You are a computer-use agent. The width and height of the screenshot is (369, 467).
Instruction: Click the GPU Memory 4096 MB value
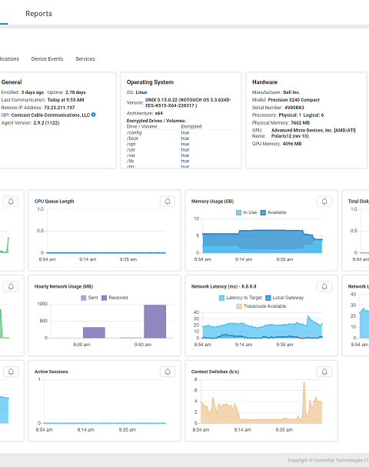[292, 144]
